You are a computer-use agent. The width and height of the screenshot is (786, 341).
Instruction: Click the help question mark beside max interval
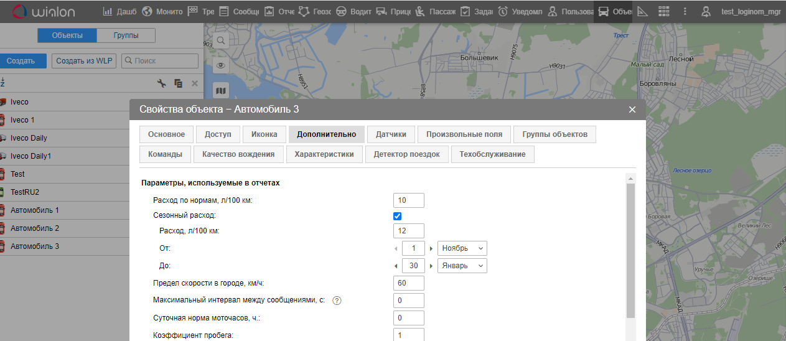[337, 301]
